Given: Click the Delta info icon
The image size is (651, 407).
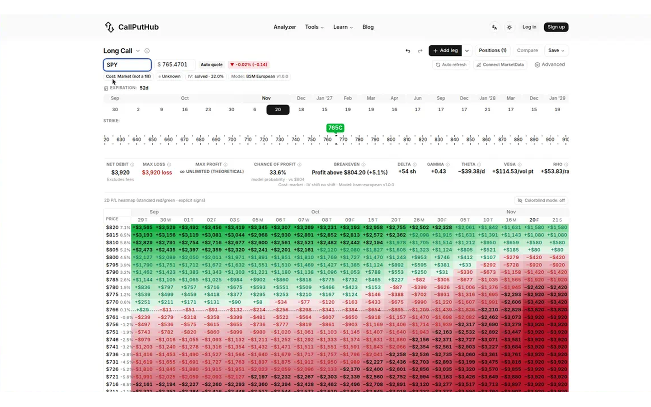Looking at the screenshot, I should click(x=415, y=165).
